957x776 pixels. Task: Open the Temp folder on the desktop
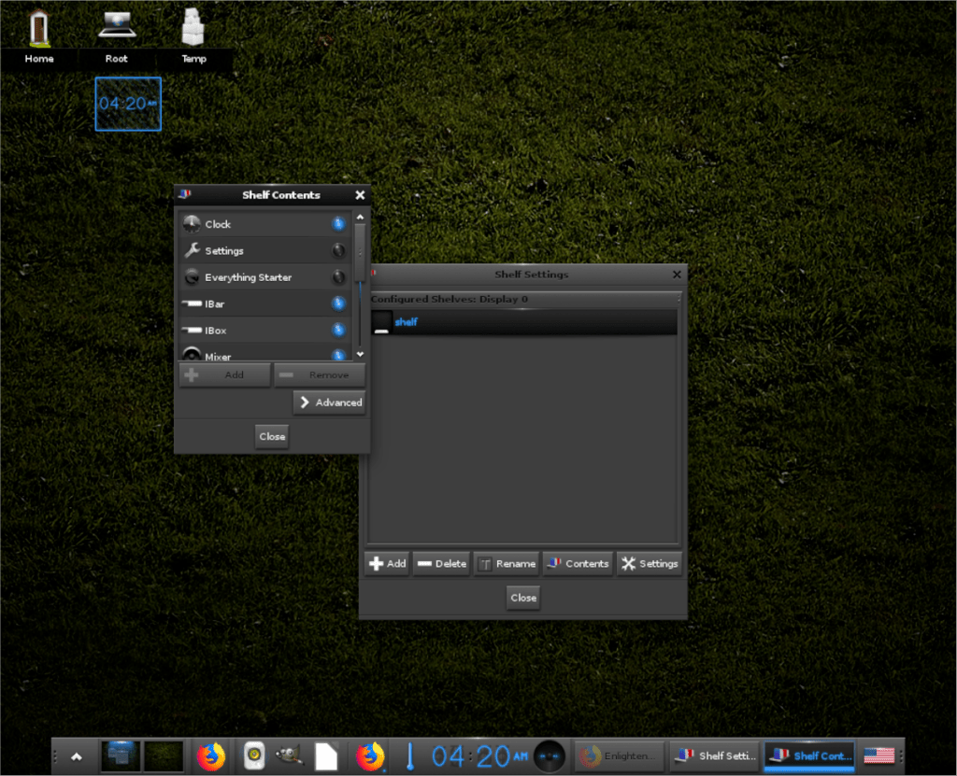pyautogui.click(x=194, y=25)
